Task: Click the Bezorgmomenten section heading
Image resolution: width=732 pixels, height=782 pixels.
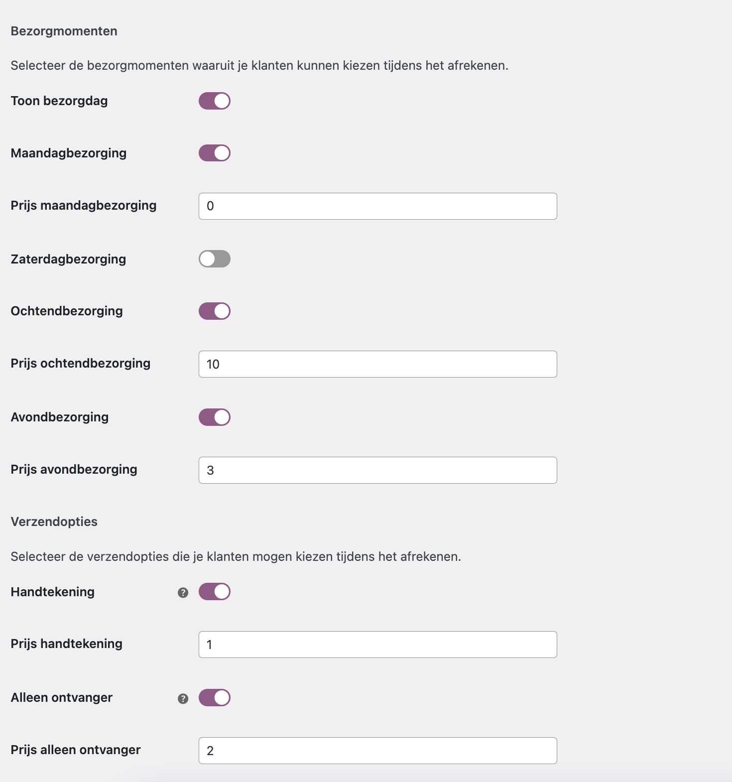Action: pos(64,30)
